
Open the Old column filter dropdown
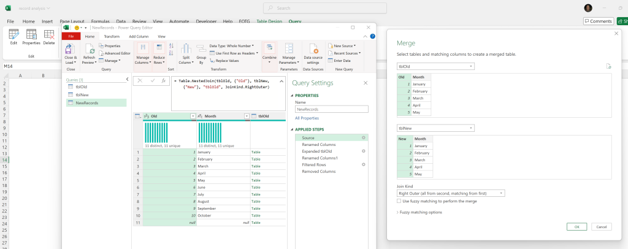(x=192, y=116)
